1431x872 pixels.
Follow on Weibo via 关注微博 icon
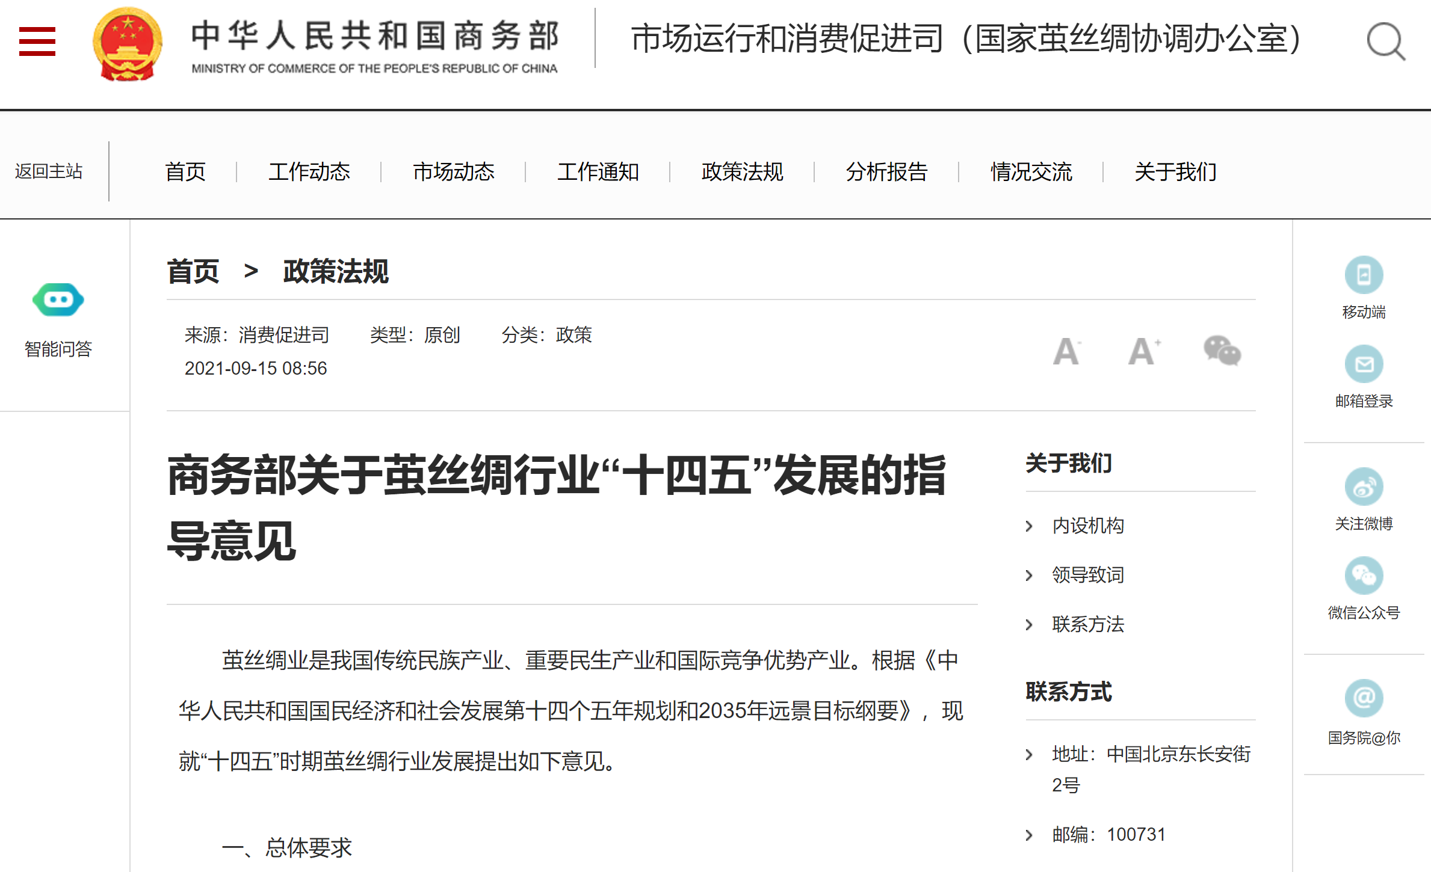tap(1363, 487)
